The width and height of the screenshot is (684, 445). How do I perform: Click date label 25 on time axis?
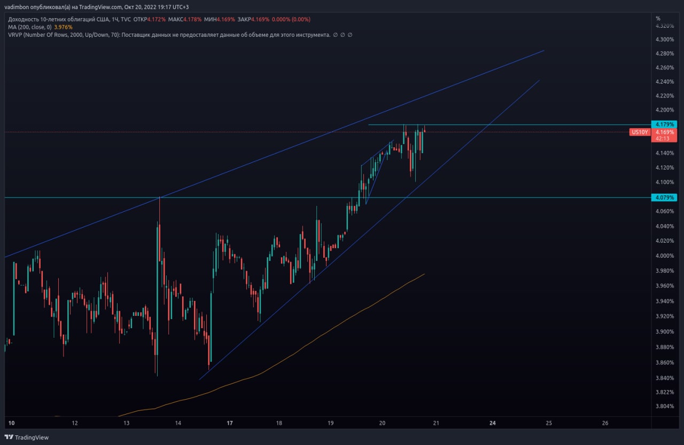tap(548, 423)
